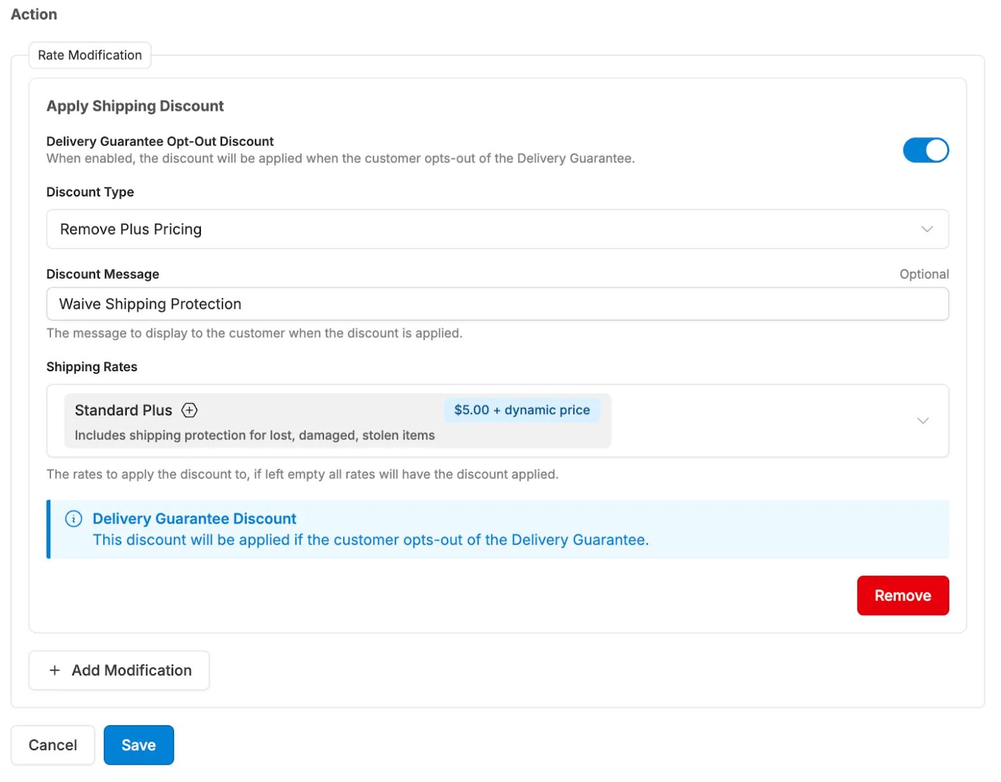The width and height of the screenshot is (1001, 782).
Task: Click Cancel to discard changes
Action: [x=53, y=745]
